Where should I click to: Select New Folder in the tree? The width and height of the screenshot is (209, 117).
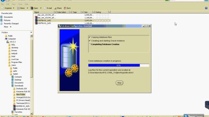[21, 95]
